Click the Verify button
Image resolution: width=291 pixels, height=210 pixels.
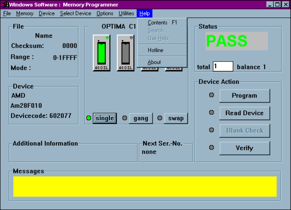(245, 148)
